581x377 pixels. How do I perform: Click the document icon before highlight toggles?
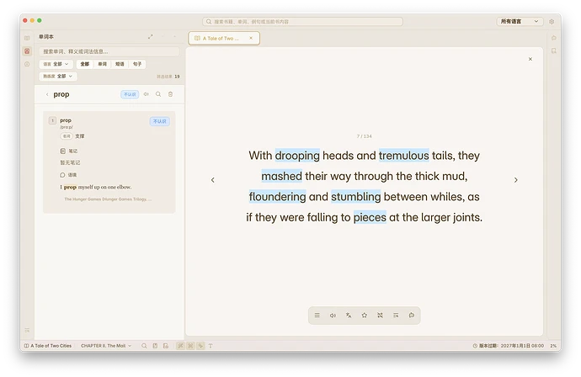pos(166,346)
